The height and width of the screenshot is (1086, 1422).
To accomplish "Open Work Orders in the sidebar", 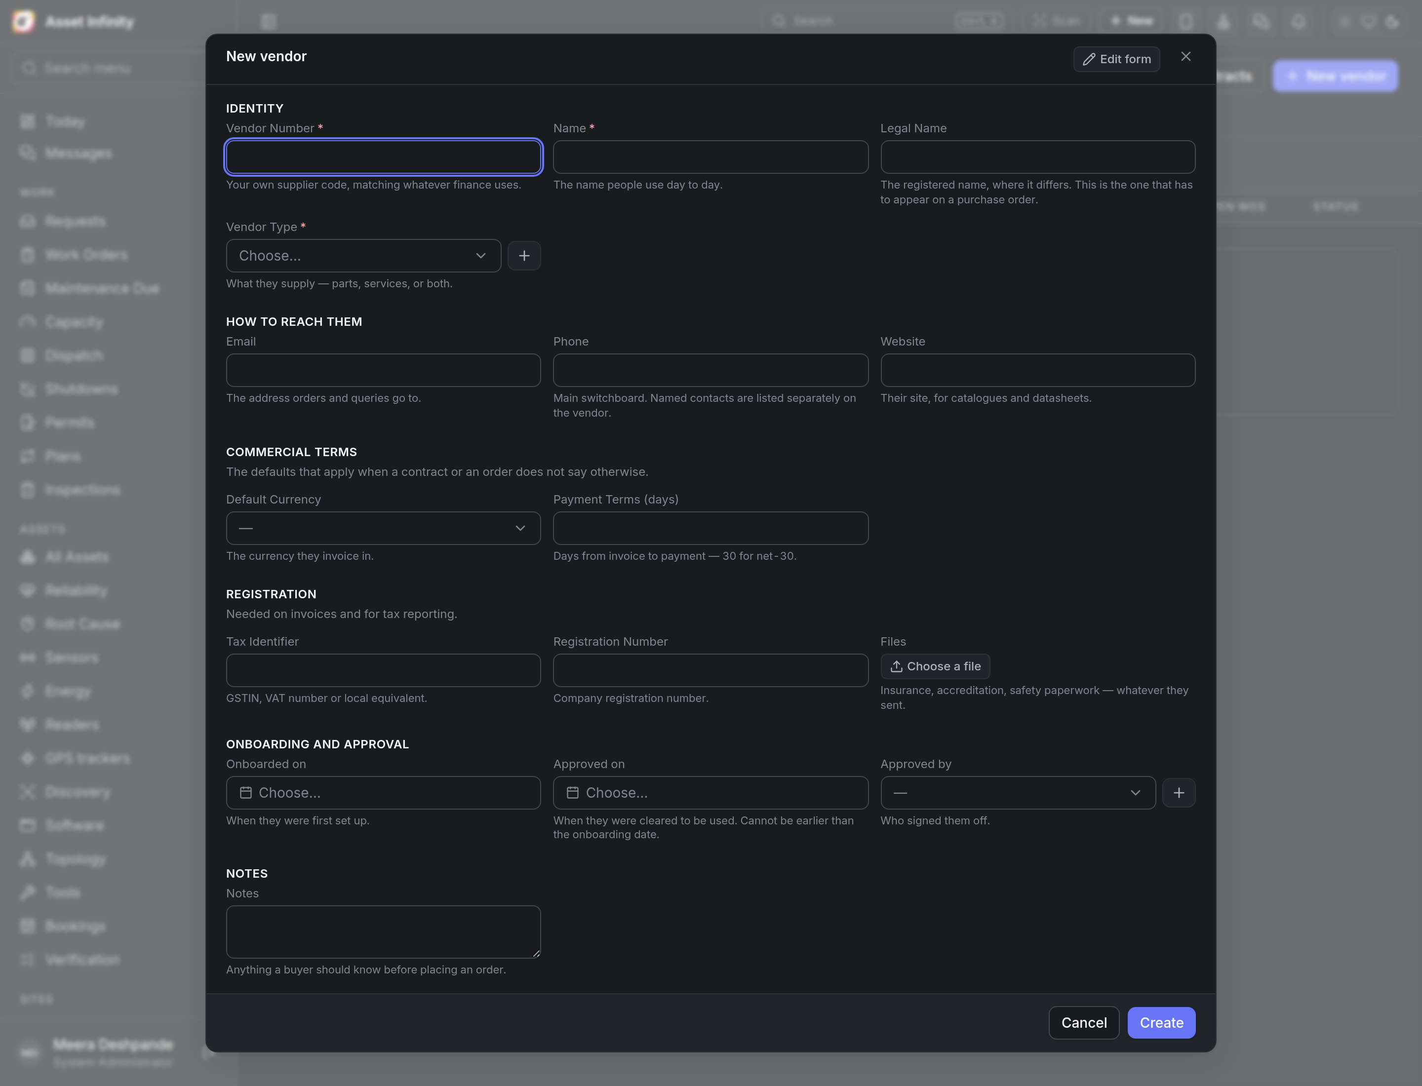I will click(x=86, y=255).
